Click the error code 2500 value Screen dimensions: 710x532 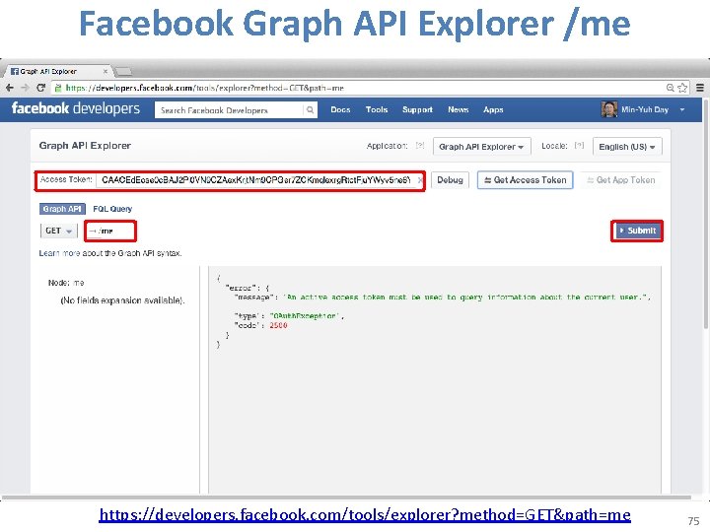click(x=278, y=325)
